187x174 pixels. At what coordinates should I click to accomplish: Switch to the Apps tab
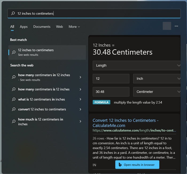click(x=24, y=27)
